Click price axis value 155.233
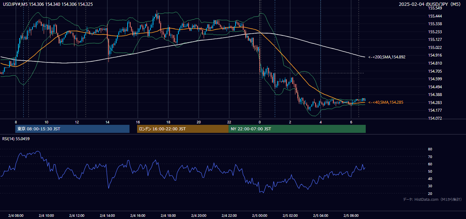 point(435,32)
